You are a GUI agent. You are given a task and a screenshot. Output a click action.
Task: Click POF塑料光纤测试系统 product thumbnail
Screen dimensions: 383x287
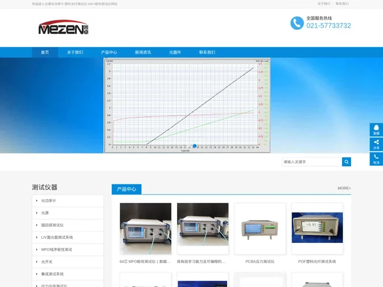coord(317,229)
